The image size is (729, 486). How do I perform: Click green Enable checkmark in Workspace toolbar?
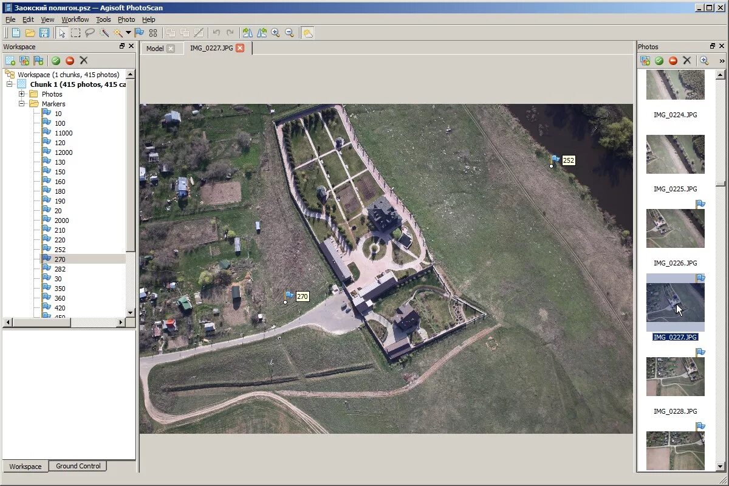(x=56, y=60)
